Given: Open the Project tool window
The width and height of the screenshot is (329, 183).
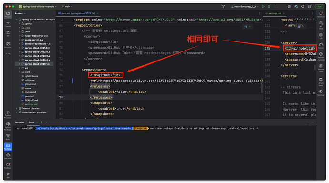Looking at the screenshot, I should (8, 14).
